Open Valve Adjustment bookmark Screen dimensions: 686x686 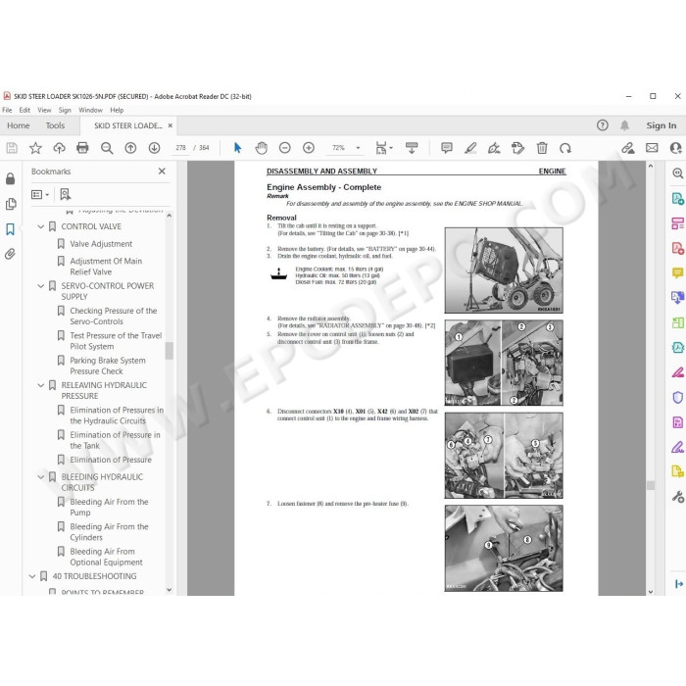point(101,244)
